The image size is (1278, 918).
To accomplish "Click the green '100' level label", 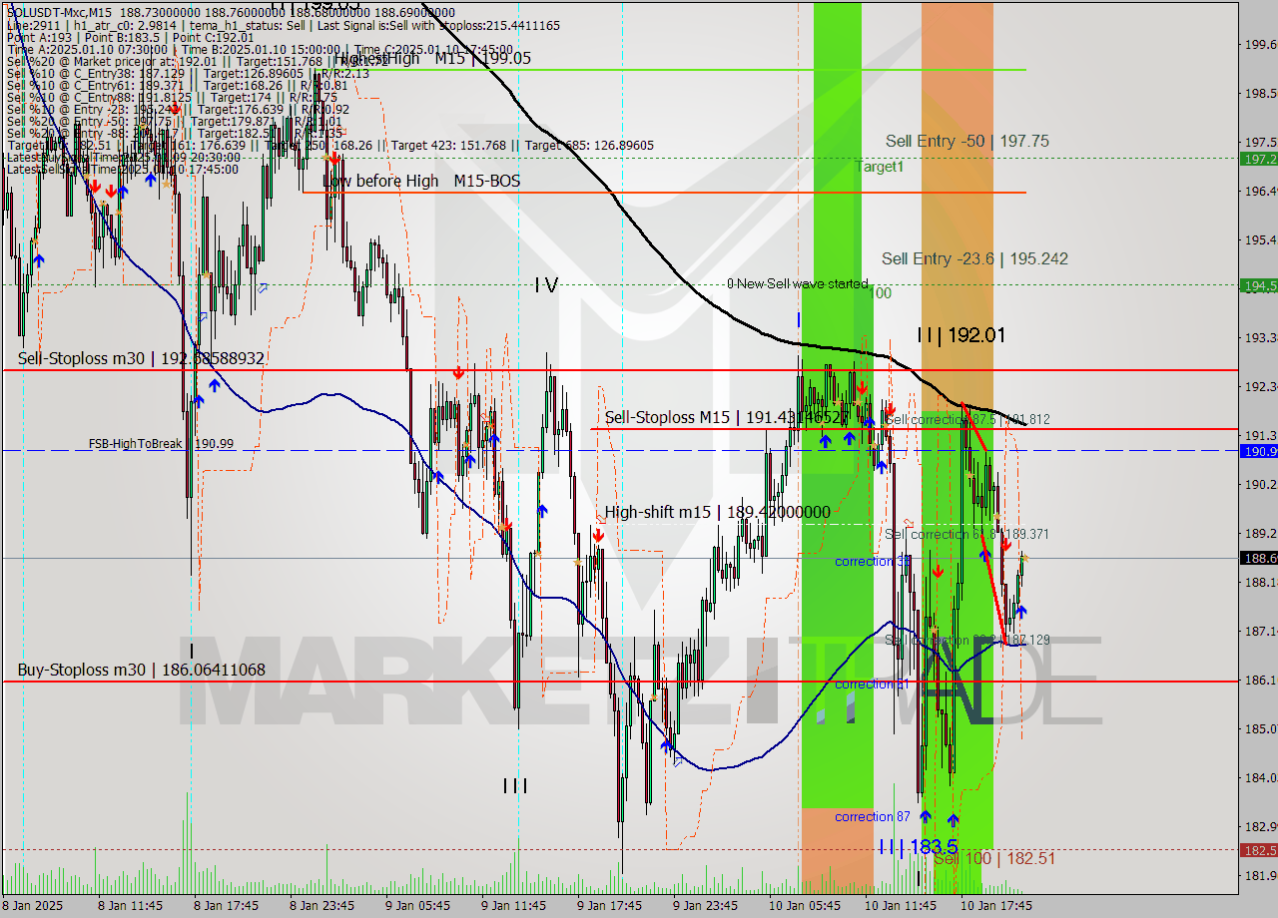I will point(879,293).
